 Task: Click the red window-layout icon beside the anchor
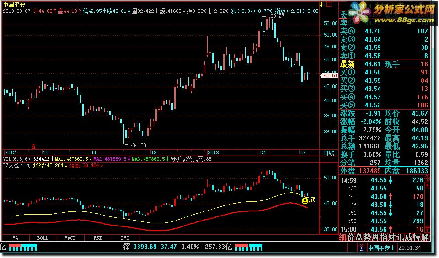(x=329, y=5)
